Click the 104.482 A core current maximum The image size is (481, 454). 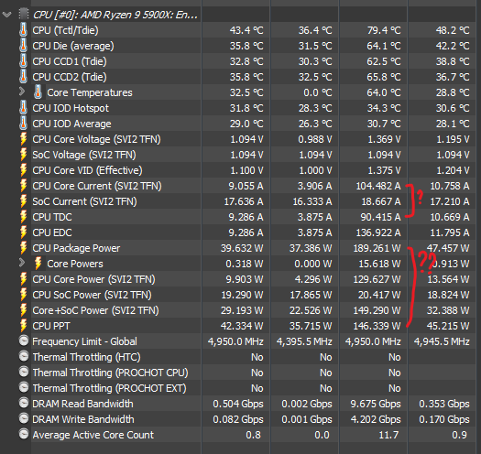click(x=378, y=186)
